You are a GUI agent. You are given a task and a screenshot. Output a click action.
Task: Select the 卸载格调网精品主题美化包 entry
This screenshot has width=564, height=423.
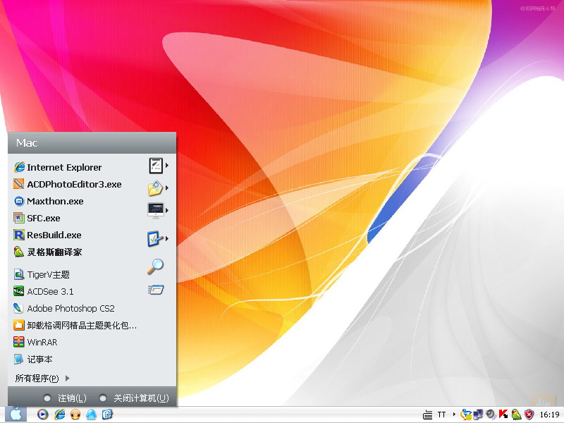point(75,325)
